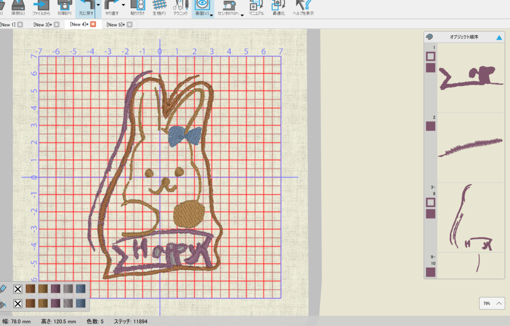Click the Manual (マニュアル) icon

click(256, 5)
